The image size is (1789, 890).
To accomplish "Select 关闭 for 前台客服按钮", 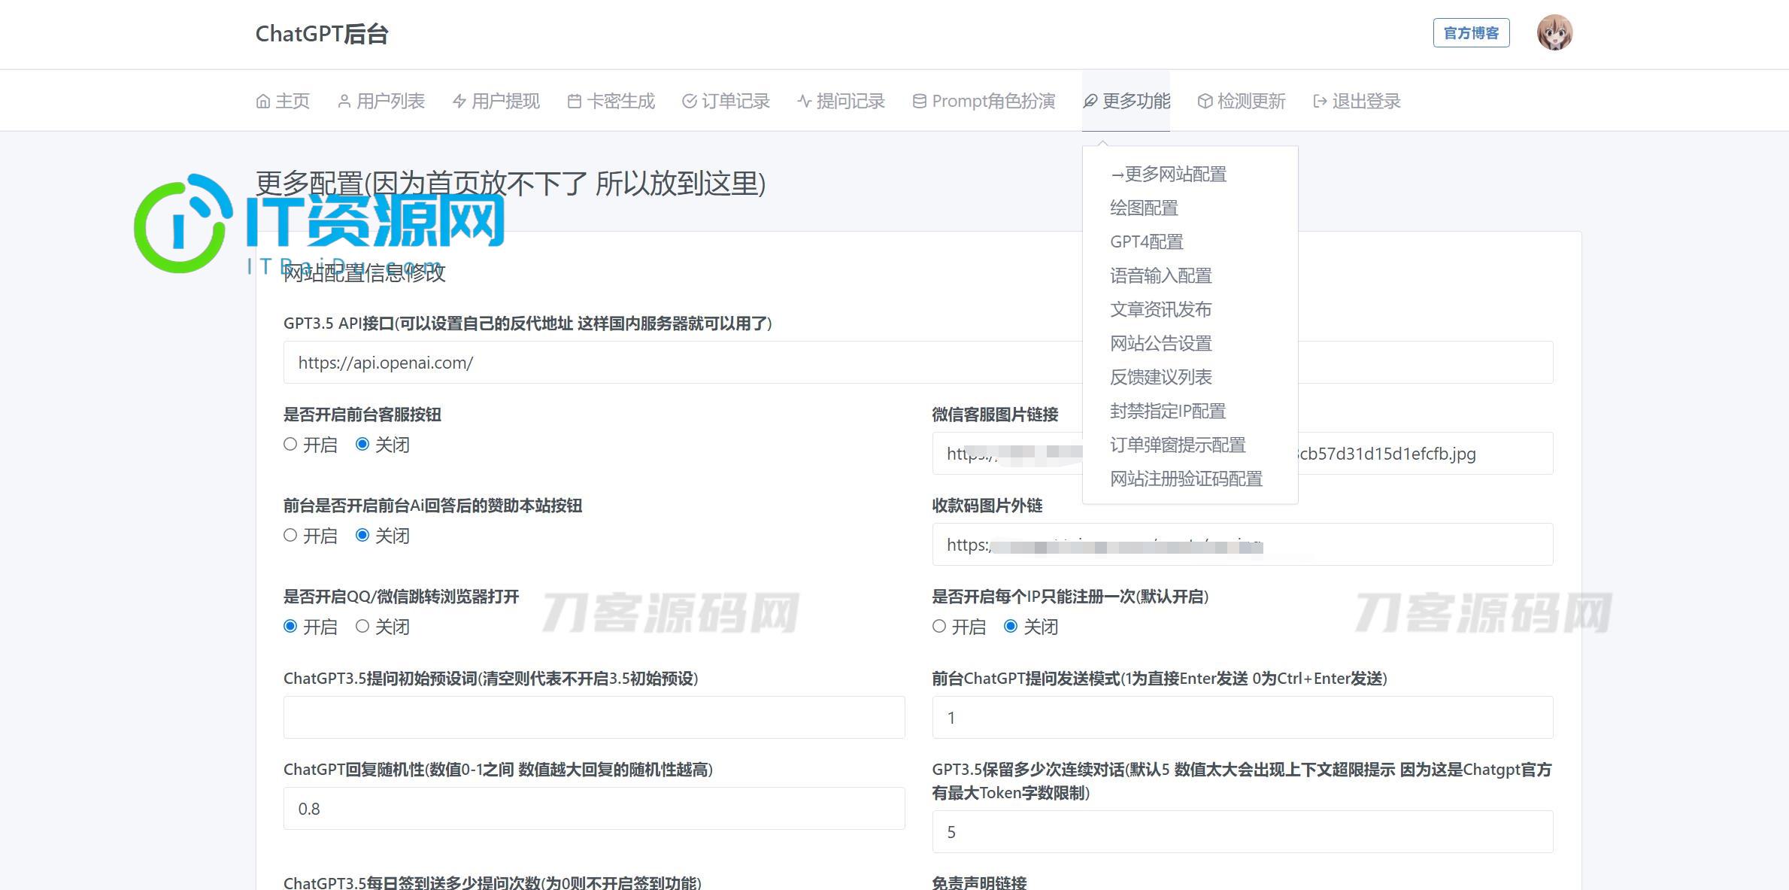I will coord(362,444).
